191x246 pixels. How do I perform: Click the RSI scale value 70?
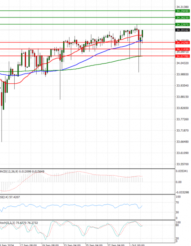tap(177, 203)
